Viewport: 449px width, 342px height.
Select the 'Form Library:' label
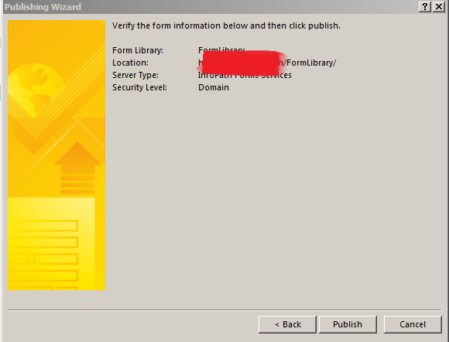click(138, 50)
